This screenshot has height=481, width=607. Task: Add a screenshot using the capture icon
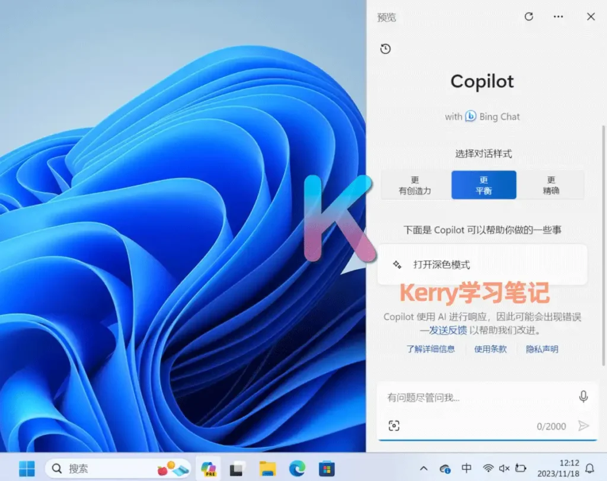(x=394, y=426)
